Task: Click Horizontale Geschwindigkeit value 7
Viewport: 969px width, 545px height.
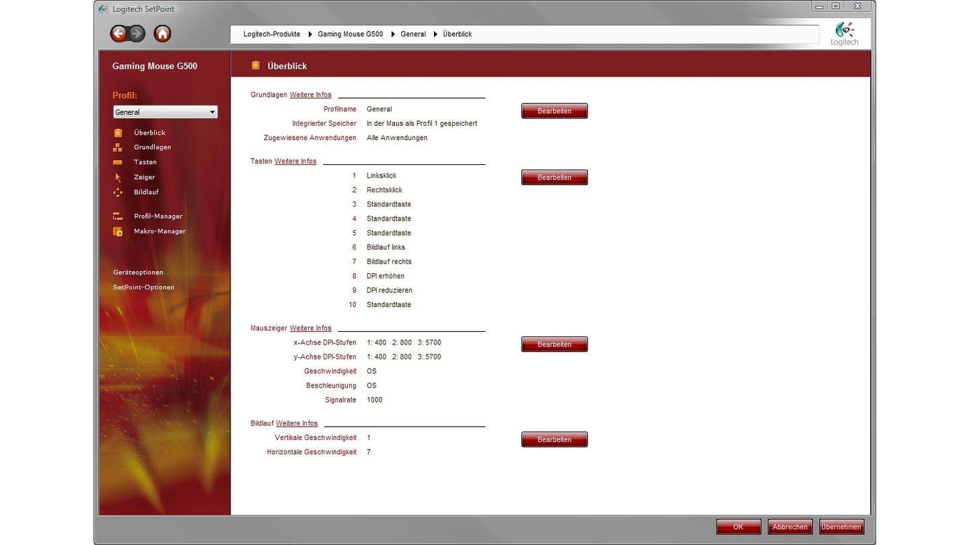Action: [x=369, y=452]
